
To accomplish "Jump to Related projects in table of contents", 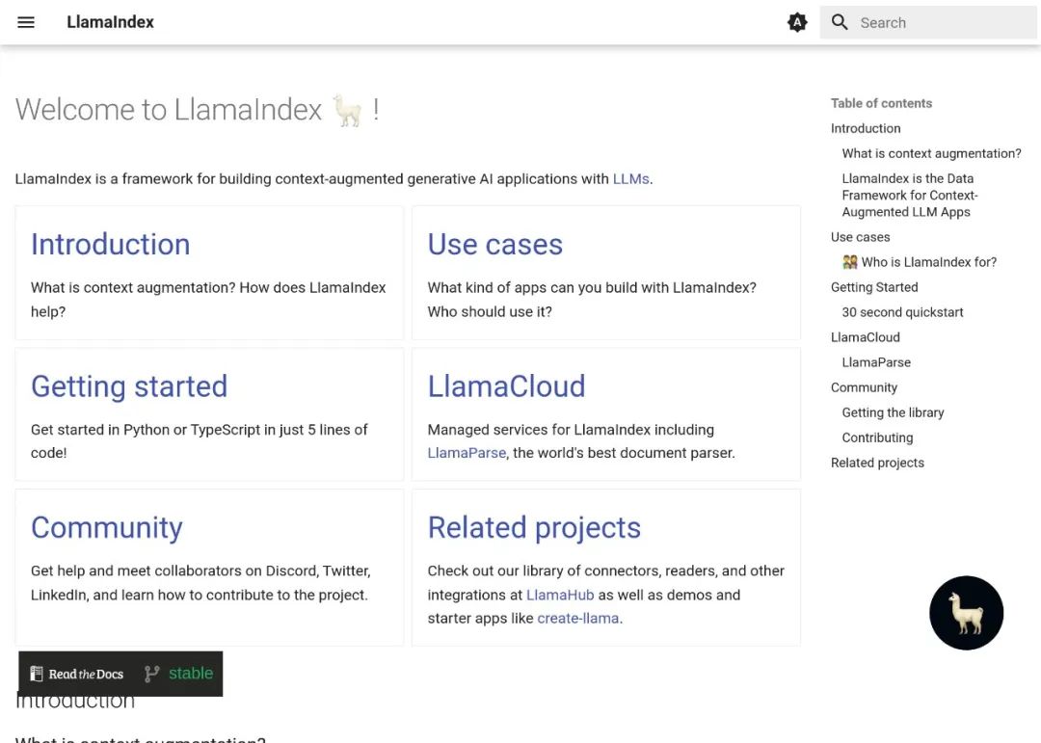I will (x=877, y=463).
